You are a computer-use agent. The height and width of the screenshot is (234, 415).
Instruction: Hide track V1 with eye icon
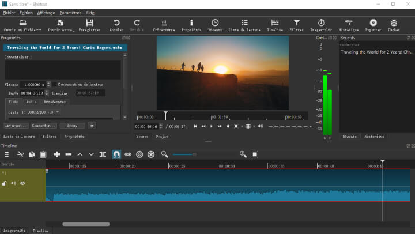pos(23,183)
